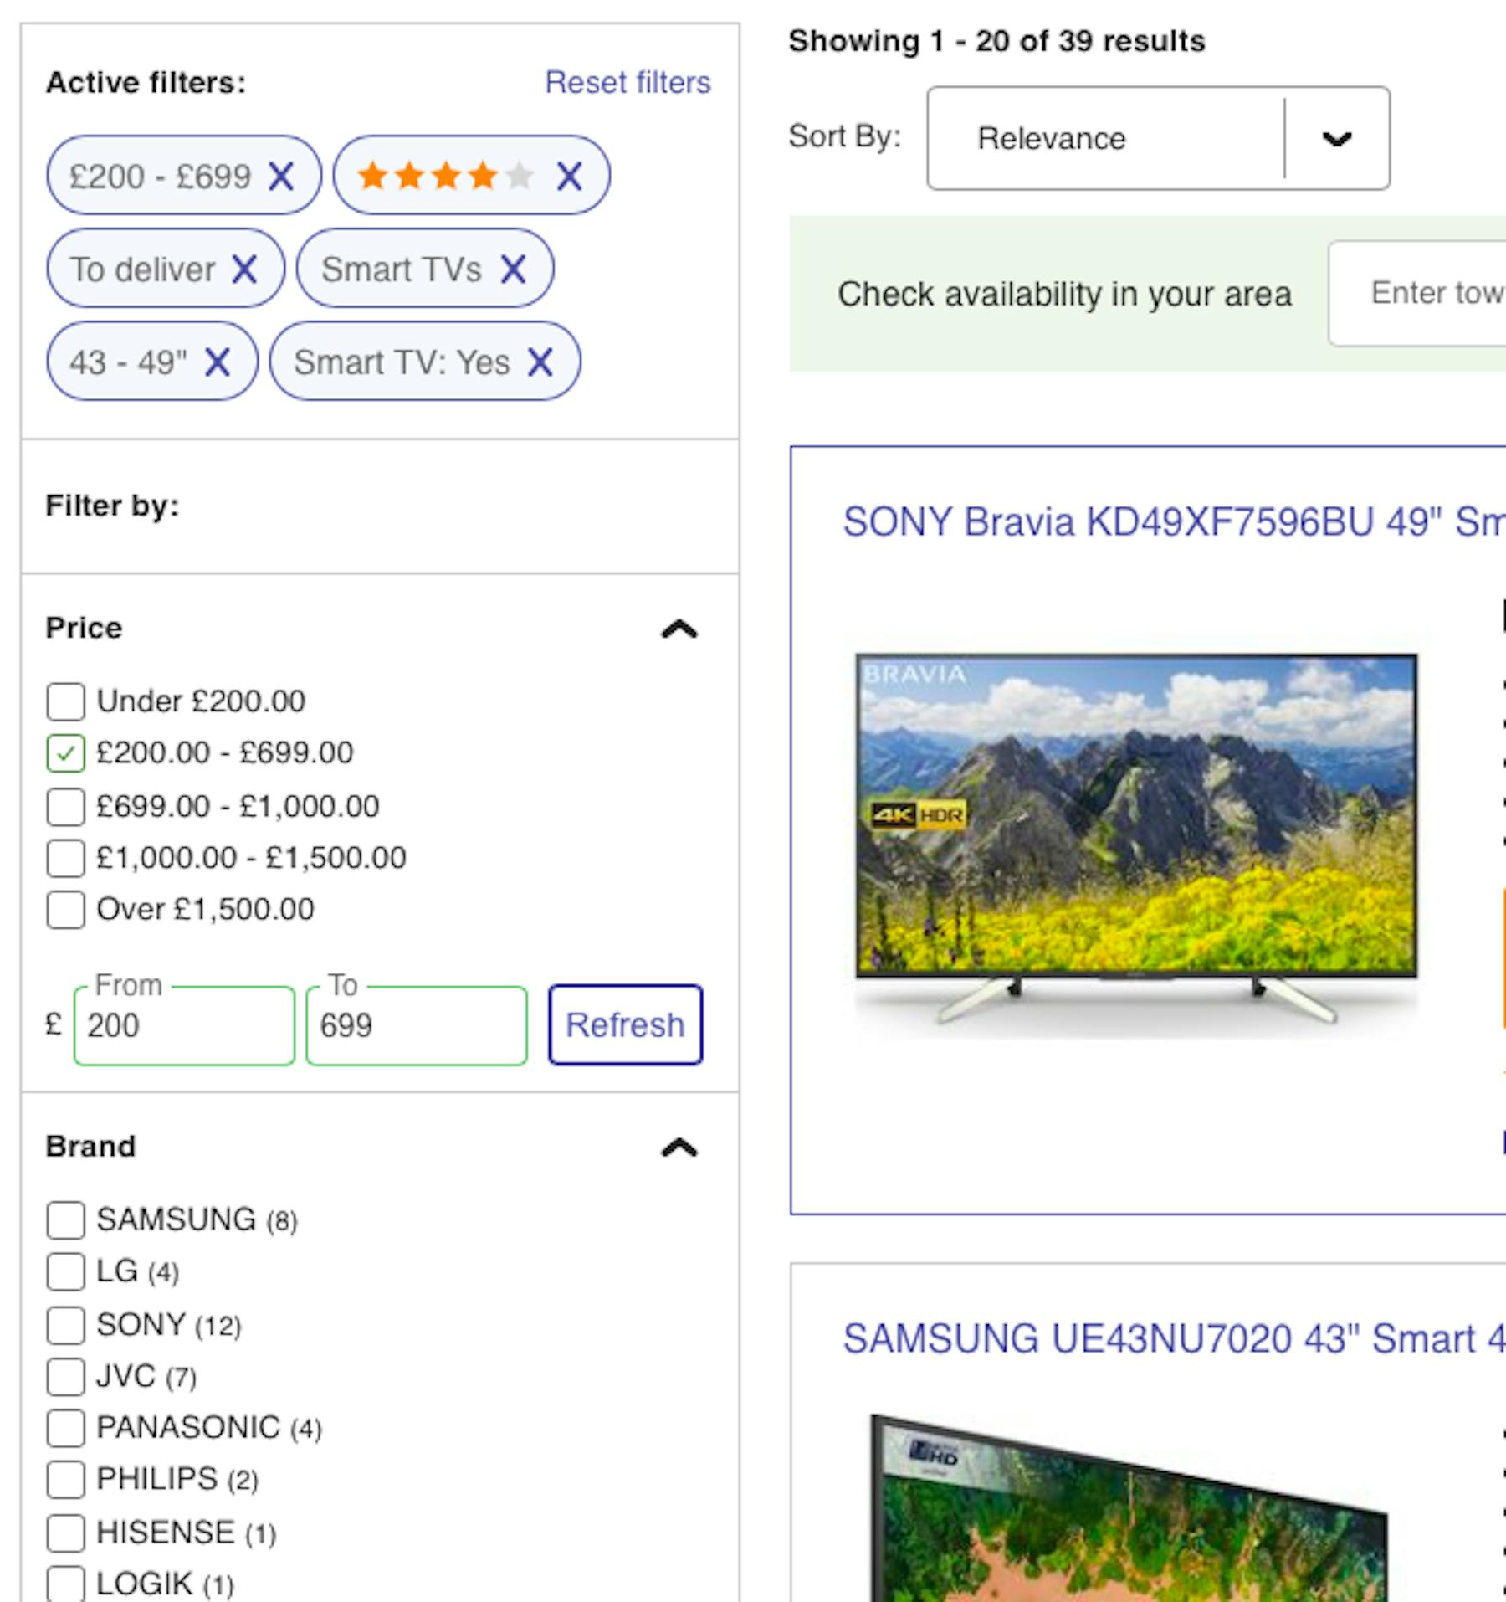Viewport: 1506px width, 1602px height.
Task: Open the SAMSUNG UE43NU7020 product link
Action: [x=1174, y=1338]
